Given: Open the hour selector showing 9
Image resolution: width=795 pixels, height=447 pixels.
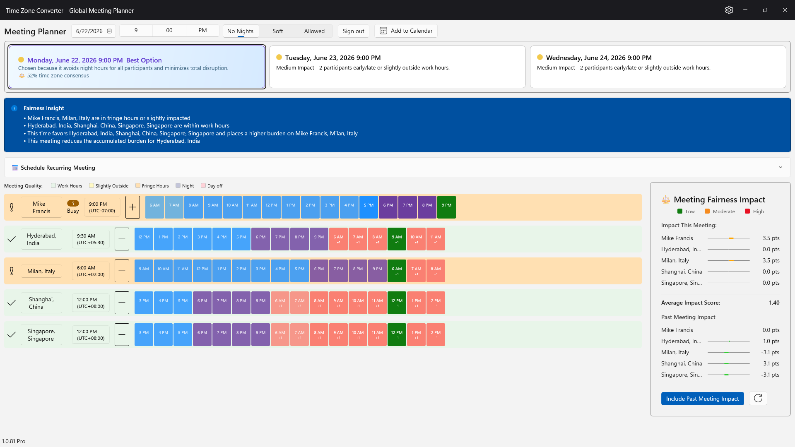Looking at the screenshot, I should (x=136, y=31).
